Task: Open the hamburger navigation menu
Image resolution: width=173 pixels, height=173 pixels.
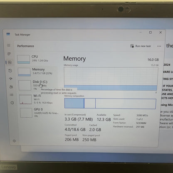Action: [x=9, y=45]
